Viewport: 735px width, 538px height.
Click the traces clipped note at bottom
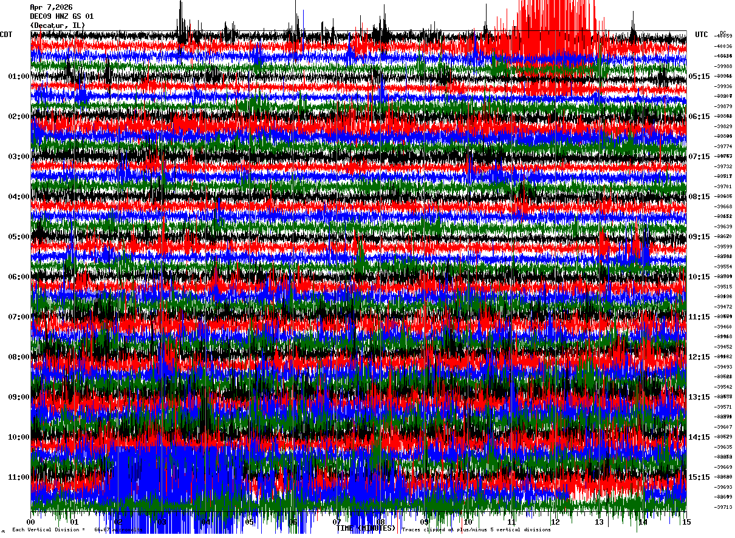476,529
